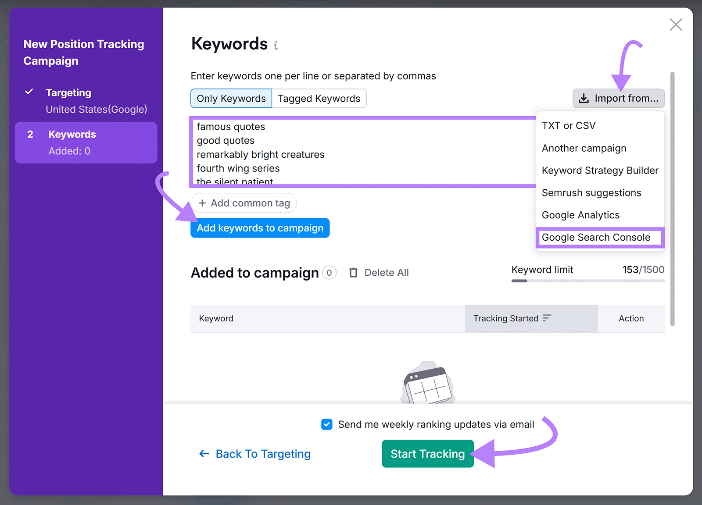
Task: Click the back arrow beside Back To Targeting
Action: coord(204,454)
